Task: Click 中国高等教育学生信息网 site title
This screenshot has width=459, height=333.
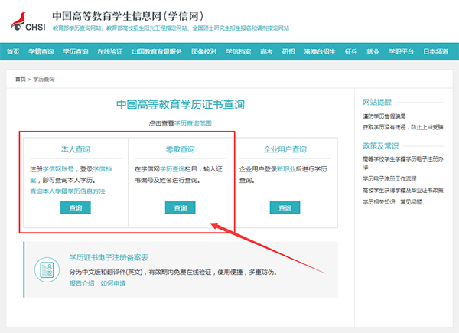Action: coord(128,16)
